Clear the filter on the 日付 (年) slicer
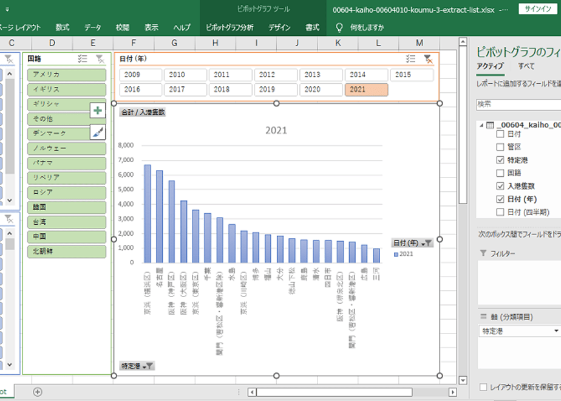The height and width of the screenshot is (401, 561). pos(428,59)
